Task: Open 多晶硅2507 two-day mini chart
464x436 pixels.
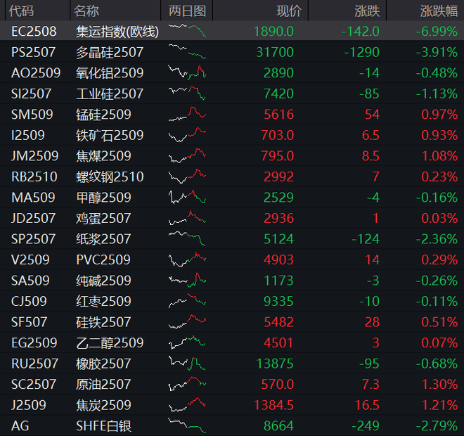Action: [187, 51]
